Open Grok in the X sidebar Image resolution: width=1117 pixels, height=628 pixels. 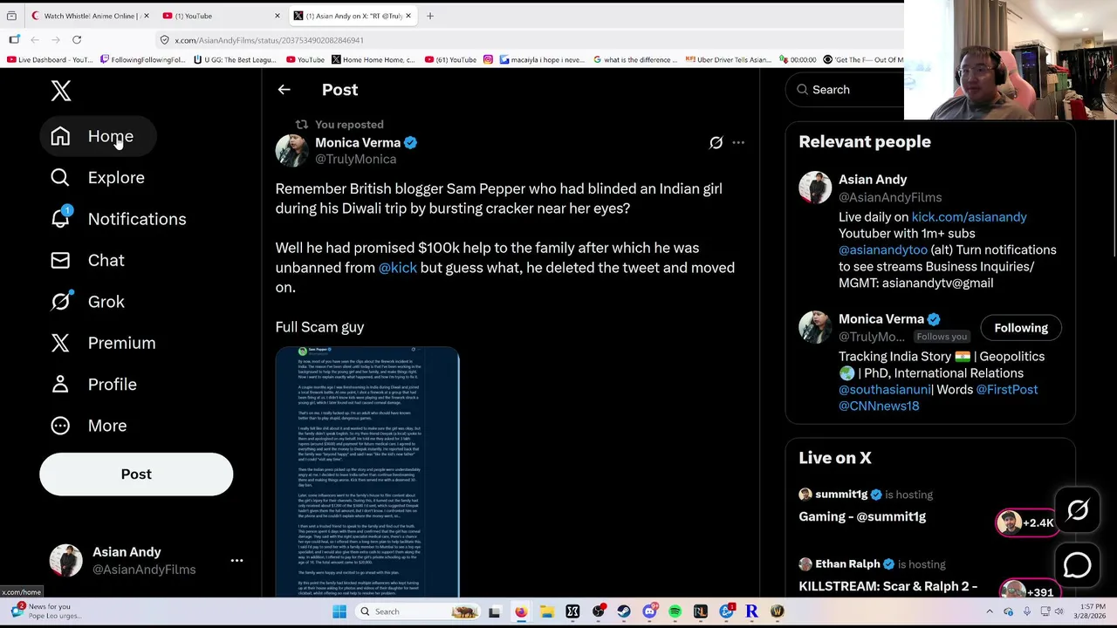tap(87, 302)
